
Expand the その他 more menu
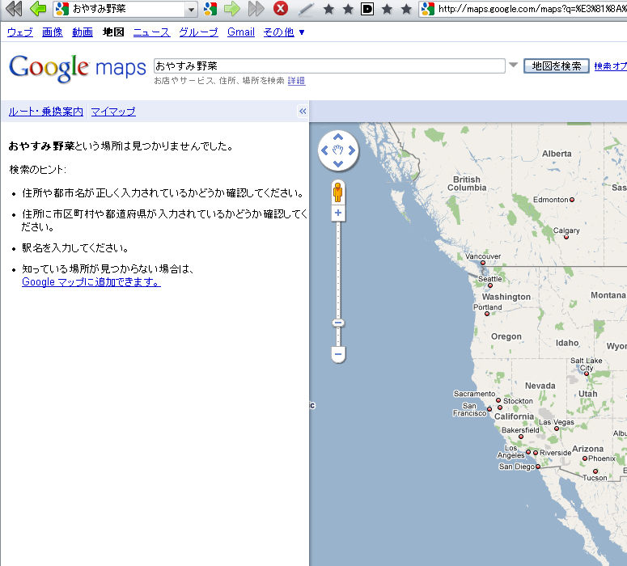[x=284, y=32]
